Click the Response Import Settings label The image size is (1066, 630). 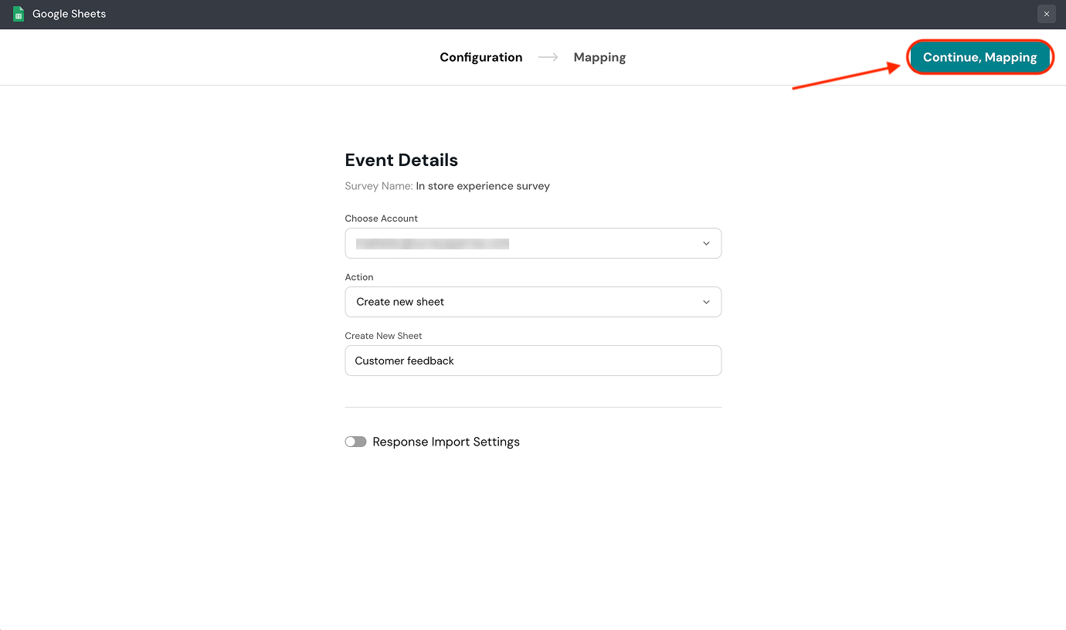pyautogui.click(x=446, y=442)
